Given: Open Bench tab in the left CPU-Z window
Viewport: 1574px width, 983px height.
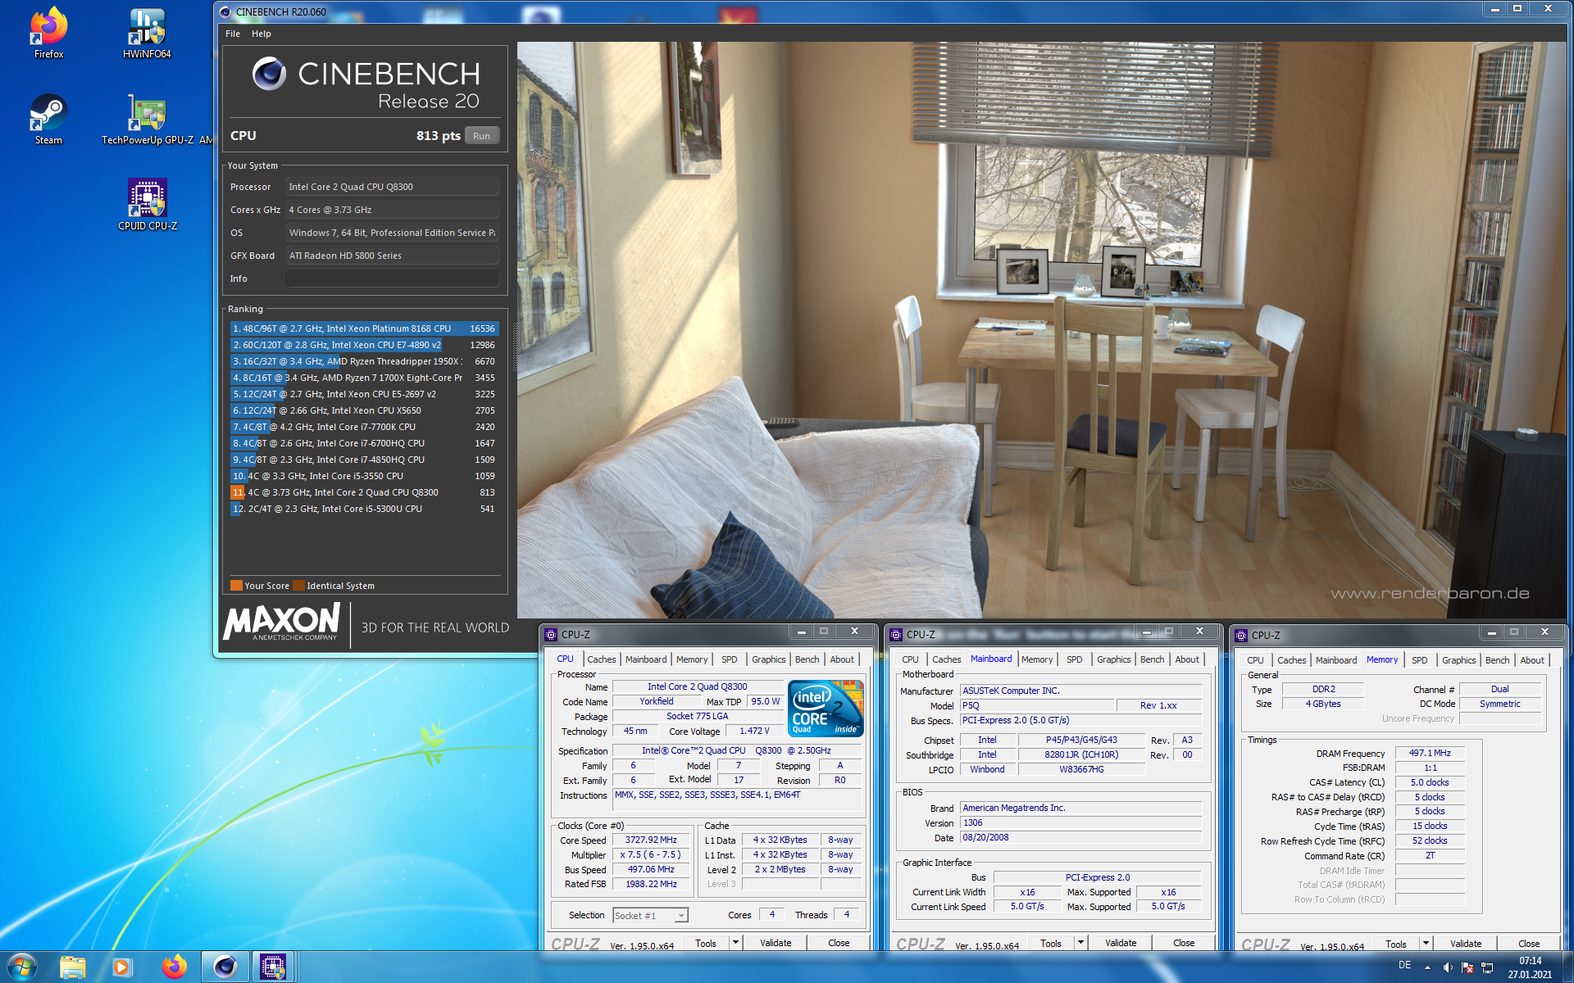Looking at the screenshot, I should tap(807, 659).
